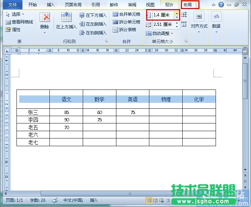Click Split Cells (拆分单元格)

(x=115, y=22)
